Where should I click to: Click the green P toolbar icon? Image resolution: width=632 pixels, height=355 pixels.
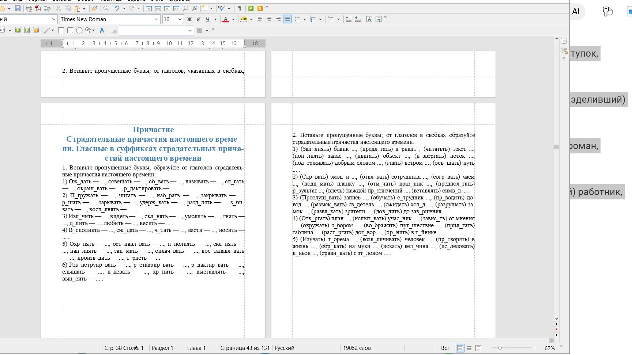(x=251, y=8)
